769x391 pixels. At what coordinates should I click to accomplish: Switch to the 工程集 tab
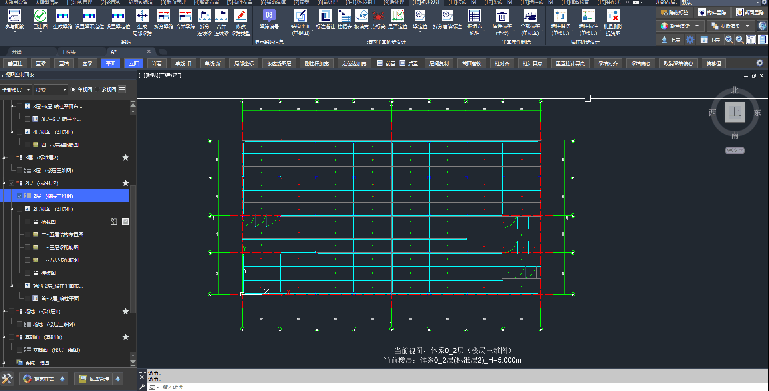68,52
